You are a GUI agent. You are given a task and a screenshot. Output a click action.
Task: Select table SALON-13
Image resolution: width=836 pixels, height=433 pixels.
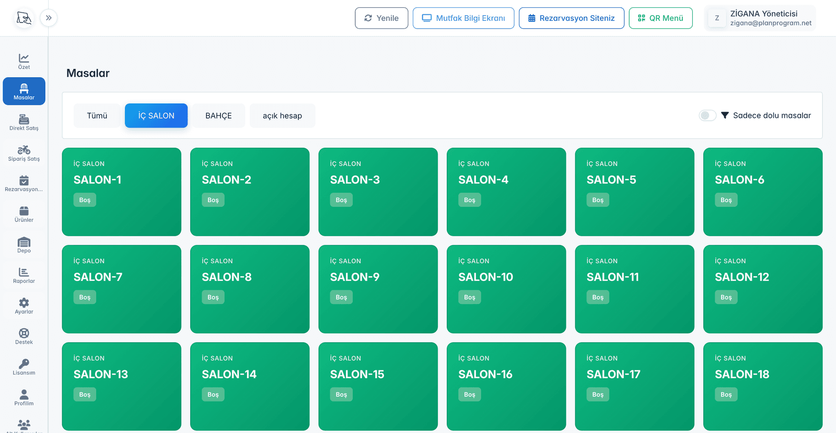[x=122, y=387]
